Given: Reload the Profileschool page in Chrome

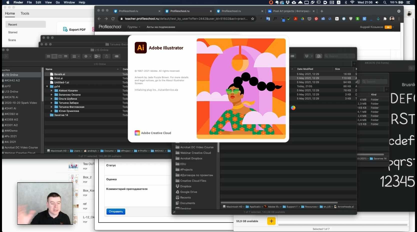Looking at the screenshot, I should click(x=113, y=19).
